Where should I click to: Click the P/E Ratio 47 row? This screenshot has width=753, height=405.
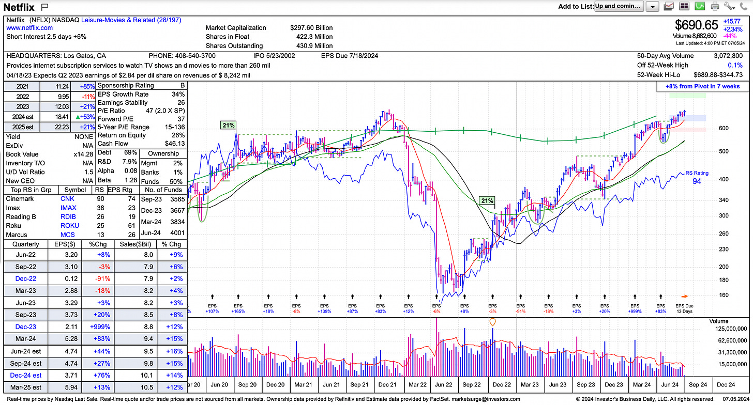click(x=141, y=111)
